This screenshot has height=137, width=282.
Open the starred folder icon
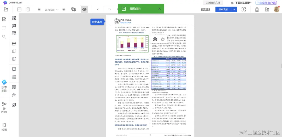(267, 10)
